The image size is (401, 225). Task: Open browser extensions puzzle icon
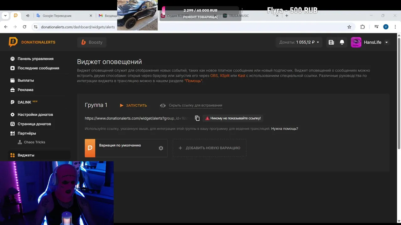tap(362, 27)
